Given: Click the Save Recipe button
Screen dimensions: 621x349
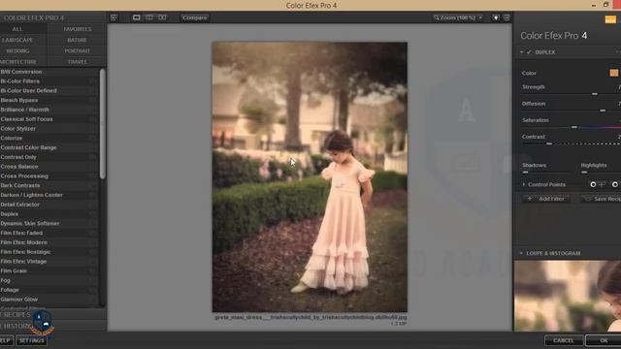Looking at the screenshot, I should 602,199.
